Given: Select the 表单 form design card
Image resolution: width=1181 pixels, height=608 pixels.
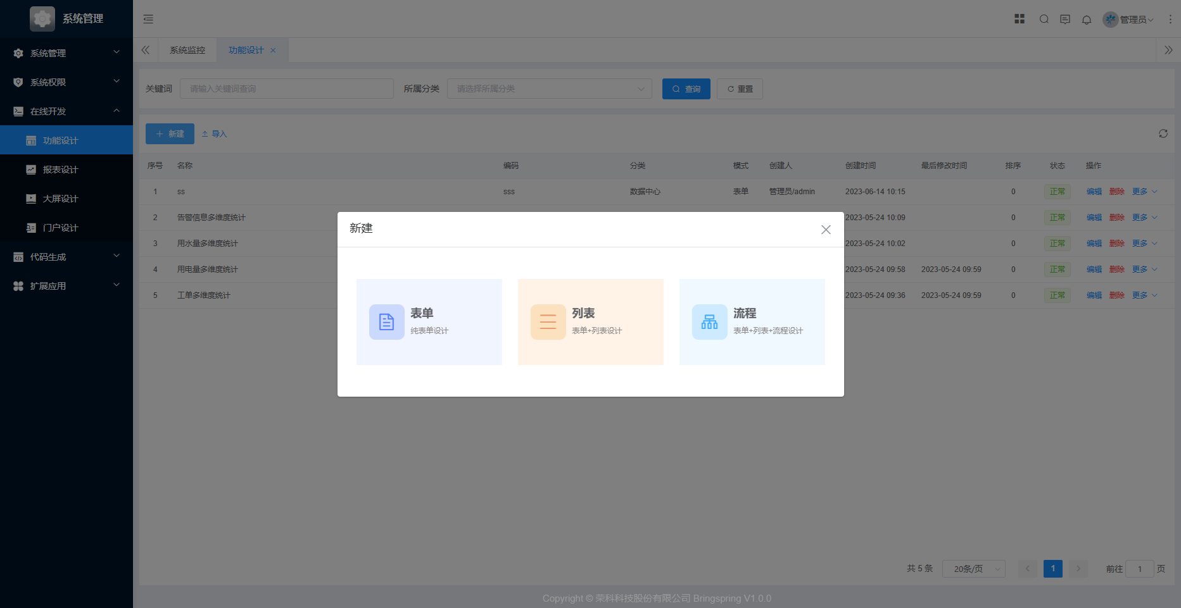Looking at the screenshot, I should pyautogui.click(x=429, y=321).
